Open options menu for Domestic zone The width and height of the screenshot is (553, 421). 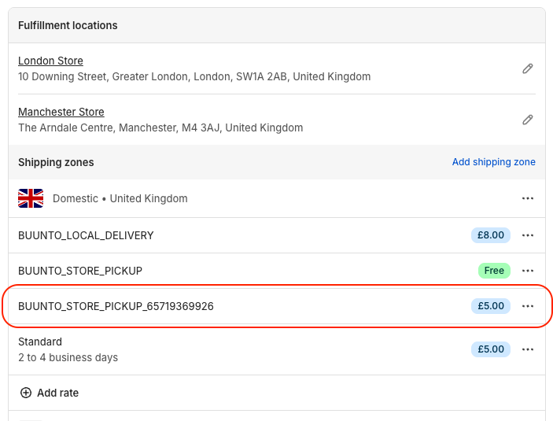pos(528,198)
